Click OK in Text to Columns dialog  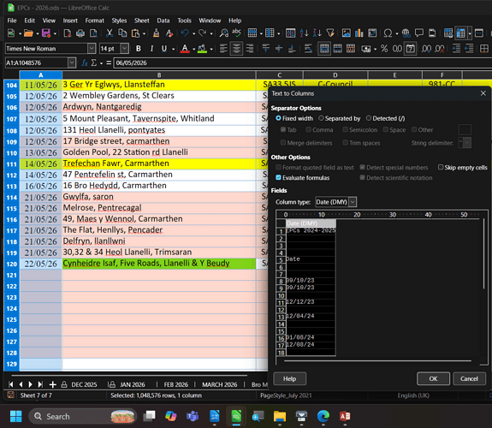433,378
